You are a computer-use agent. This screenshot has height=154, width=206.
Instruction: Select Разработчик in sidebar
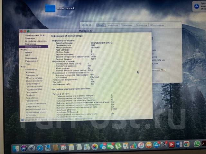(x=32, y=98)
